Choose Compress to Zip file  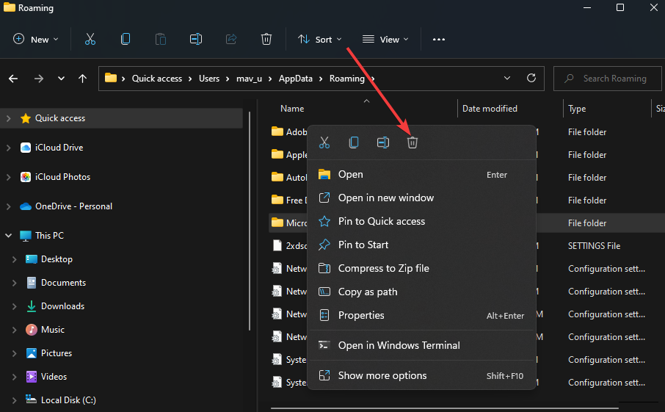421,269
